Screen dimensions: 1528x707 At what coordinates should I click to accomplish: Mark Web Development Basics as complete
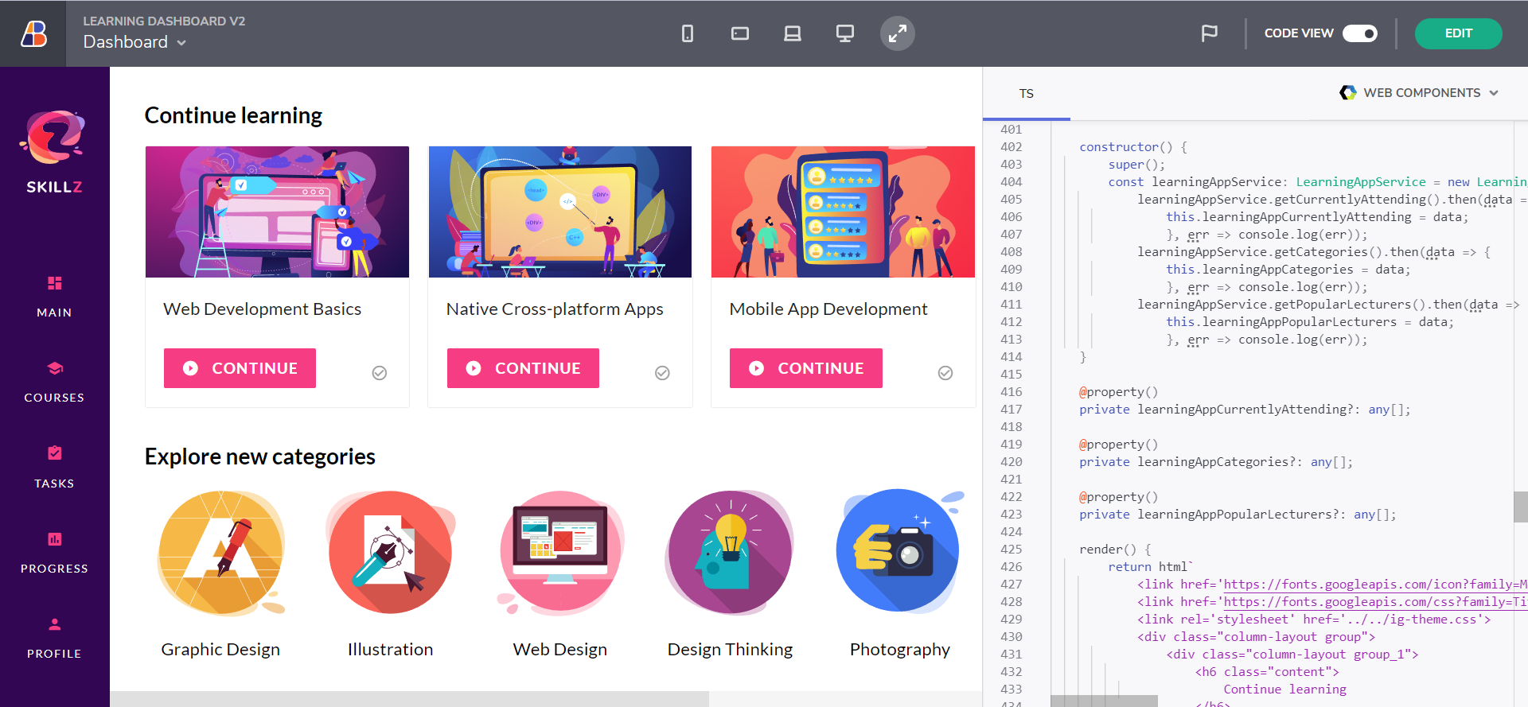point(380,373)
